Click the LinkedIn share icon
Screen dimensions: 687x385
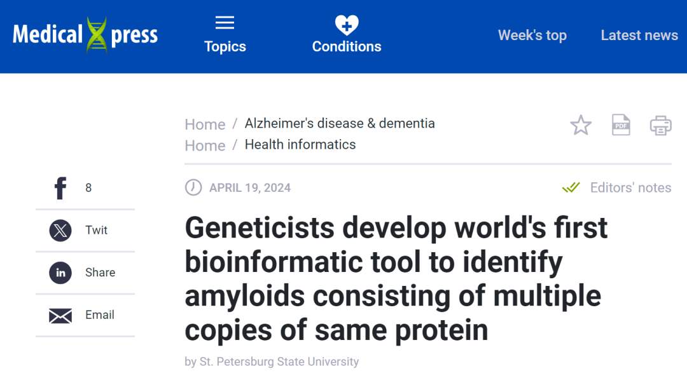[x=60, y=273]
